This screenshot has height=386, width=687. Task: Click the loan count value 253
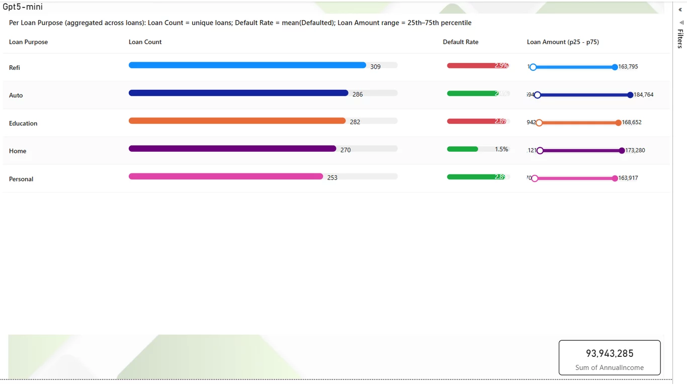coord(332,177)
